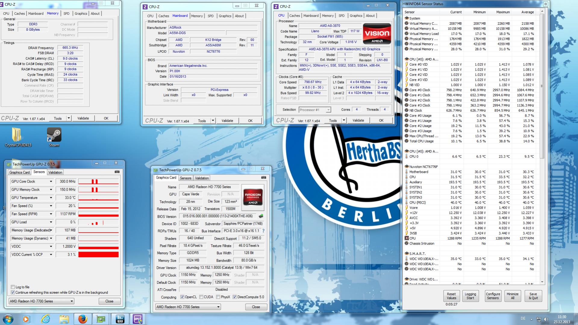The image size is (578, 325).
Task: Click the Nuvoton NCT6776F sensor group icon
Action: [x=406, y=167]
